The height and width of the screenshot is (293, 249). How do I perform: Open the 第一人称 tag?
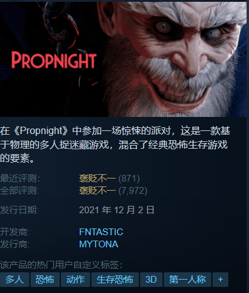click(x=188, y=280)
